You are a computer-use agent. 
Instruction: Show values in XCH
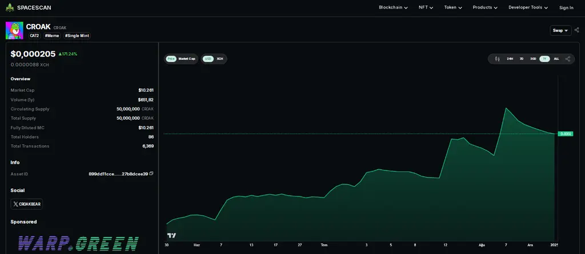(220, 59)
